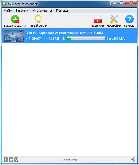Click the globe icon in status bar
The width and height of the screenshot is (139, 165).
click(x=133, y=160)
